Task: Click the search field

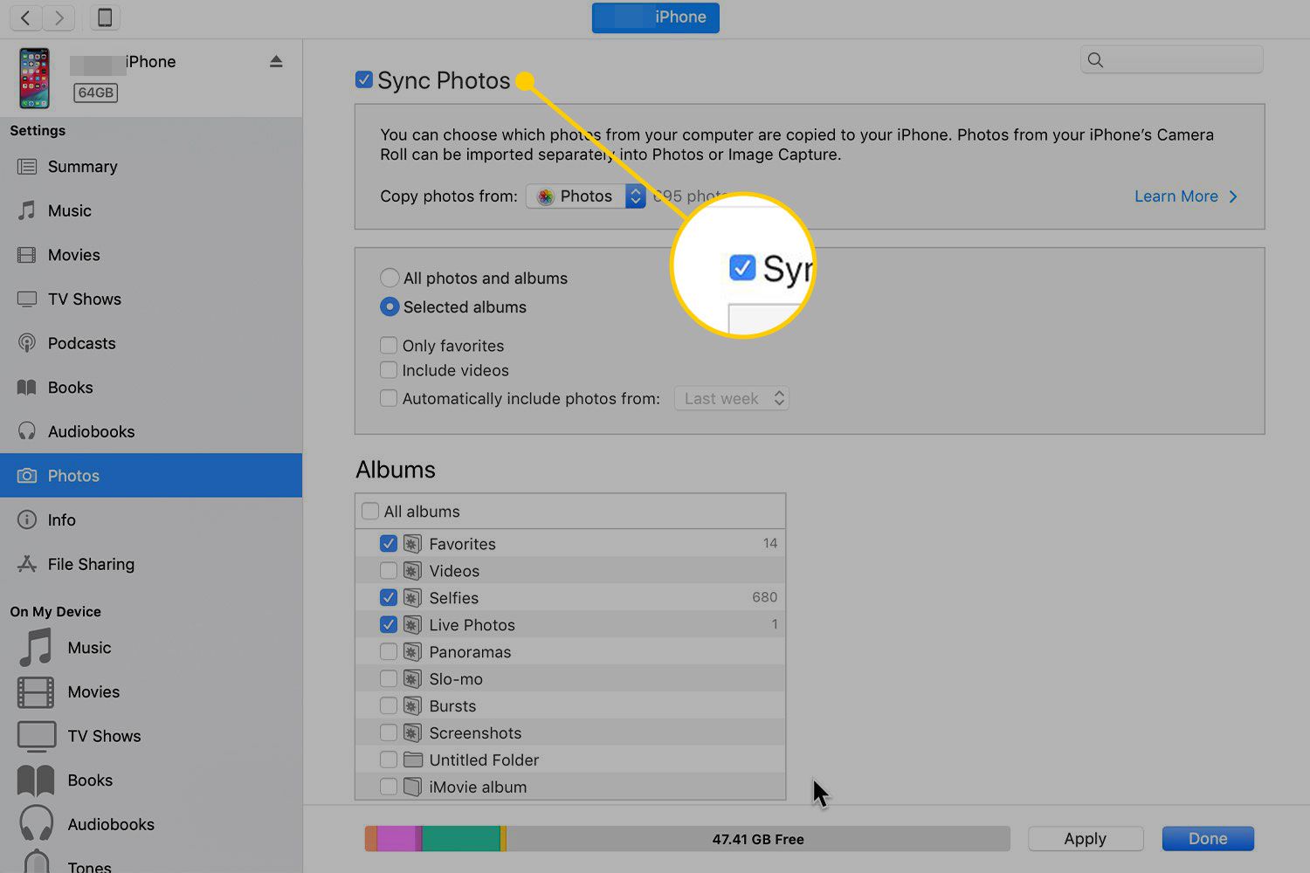Action: click(x=1172, y=59)
